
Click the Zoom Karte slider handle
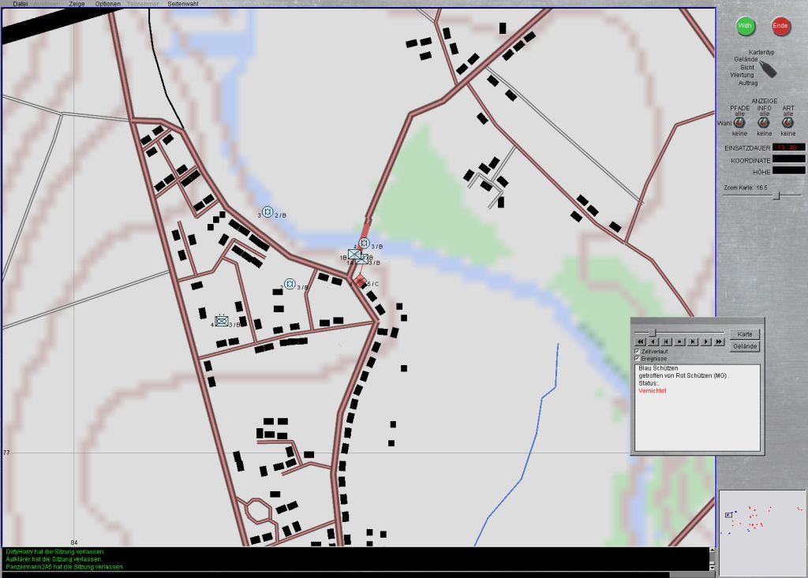[x=776, y=196]
